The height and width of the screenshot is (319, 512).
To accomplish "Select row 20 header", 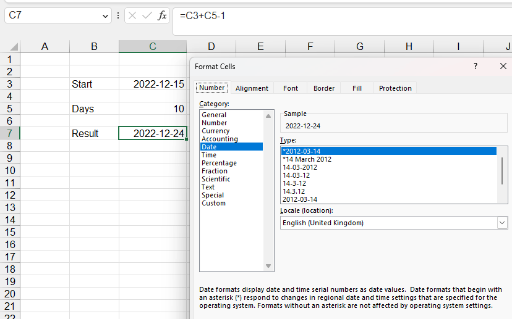I will (10, 294).
